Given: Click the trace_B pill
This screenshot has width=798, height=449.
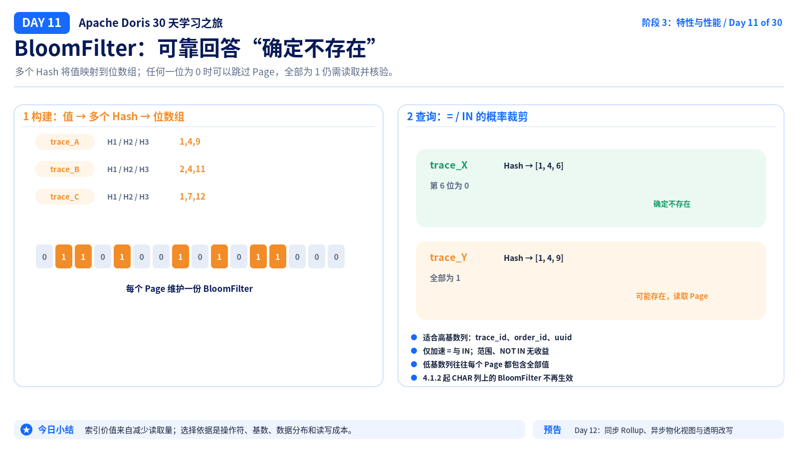Looking at the screenshot, I should tap(65, 169).
